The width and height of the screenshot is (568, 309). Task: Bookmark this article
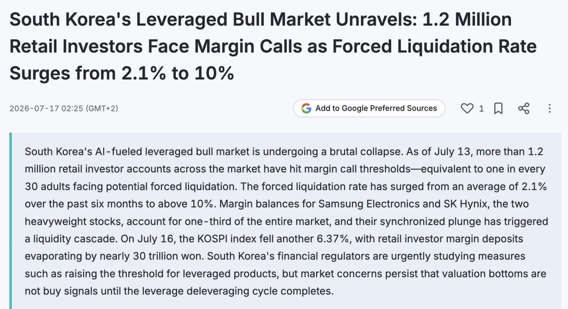(498, 108)
